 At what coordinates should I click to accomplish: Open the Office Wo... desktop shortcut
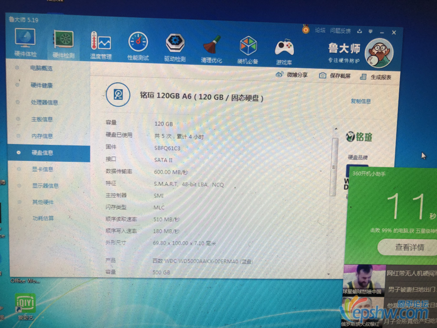[25, 281]
